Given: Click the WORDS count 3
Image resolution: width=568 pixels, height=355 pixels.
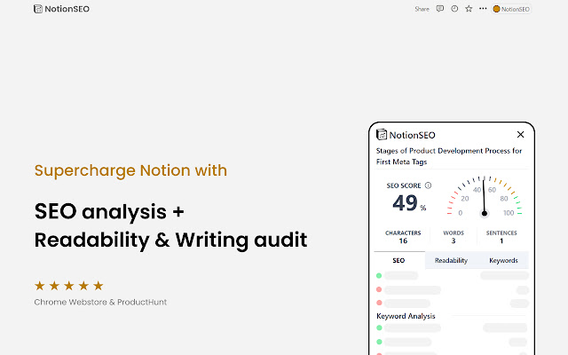Looking at the screenshot, I should pyautogui.click(x=454, y=241).
